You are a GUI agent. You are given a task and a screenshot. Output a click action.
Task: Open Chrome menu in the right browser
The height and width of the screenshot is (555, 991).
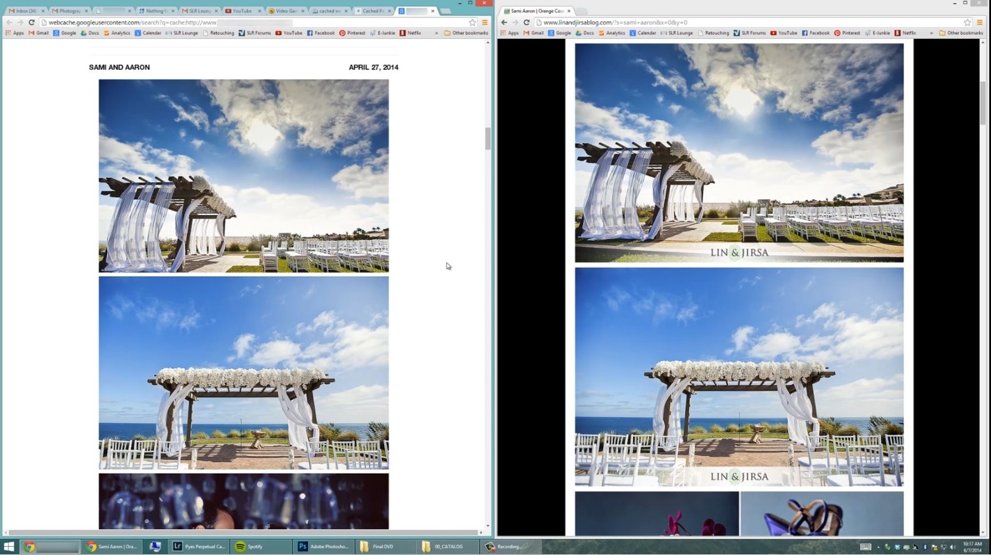coord(980,22)
